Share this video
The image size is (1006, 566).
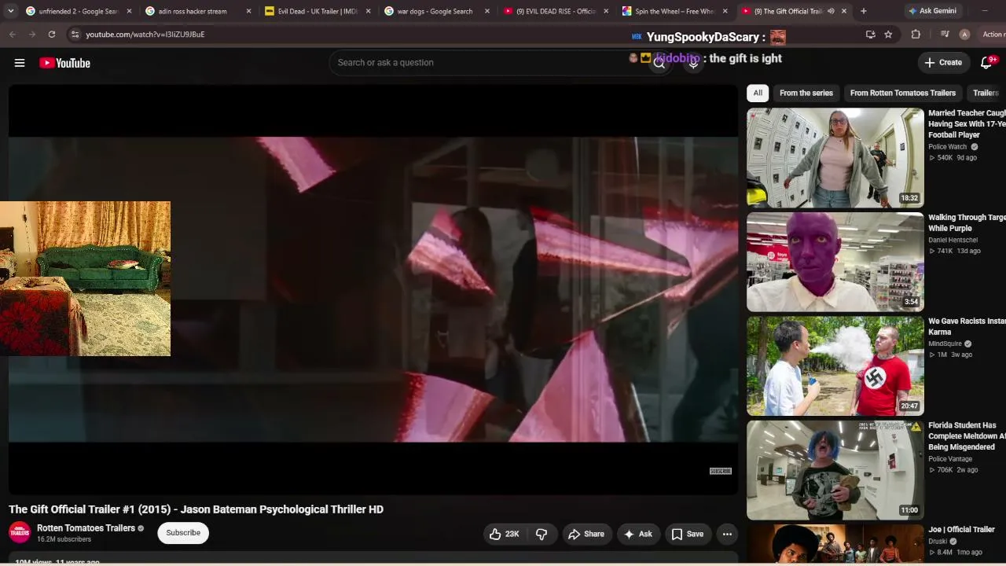click(586, 534)
